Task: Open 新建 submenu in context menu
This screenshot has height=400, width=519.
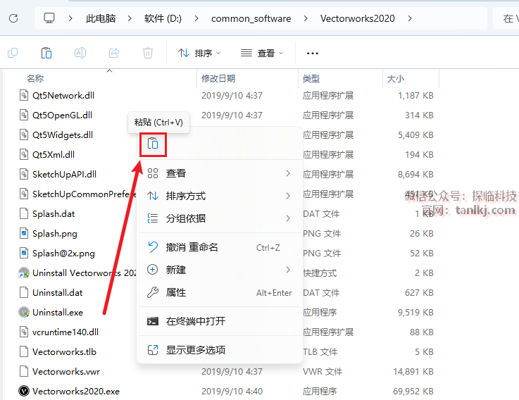Action: click(220, 270)
